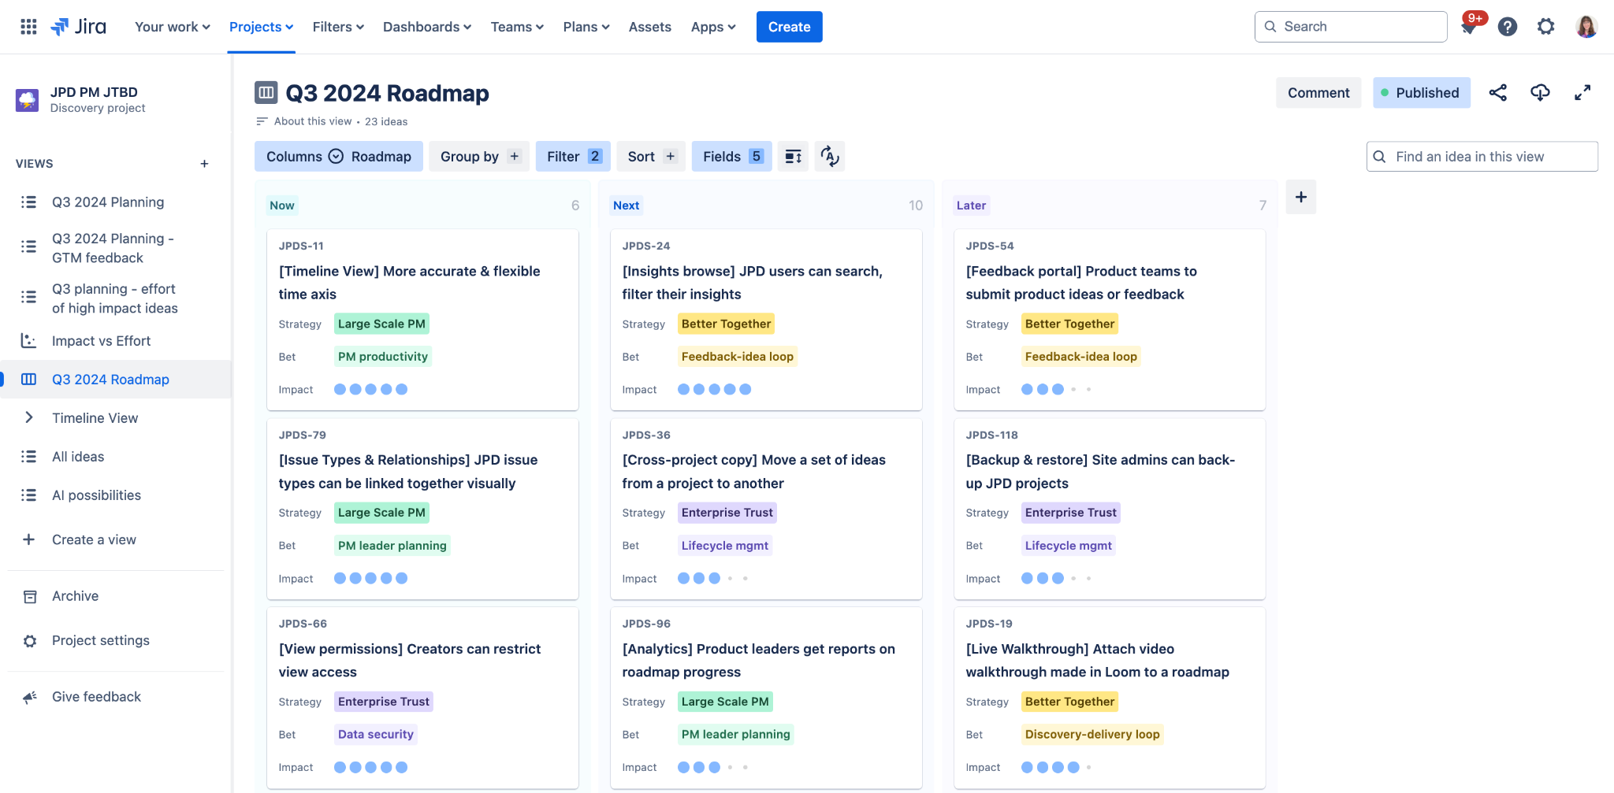Switch to the Impact vs Effort view
The height and width of the screenshot is (793, 1614).
pos(101,341)
